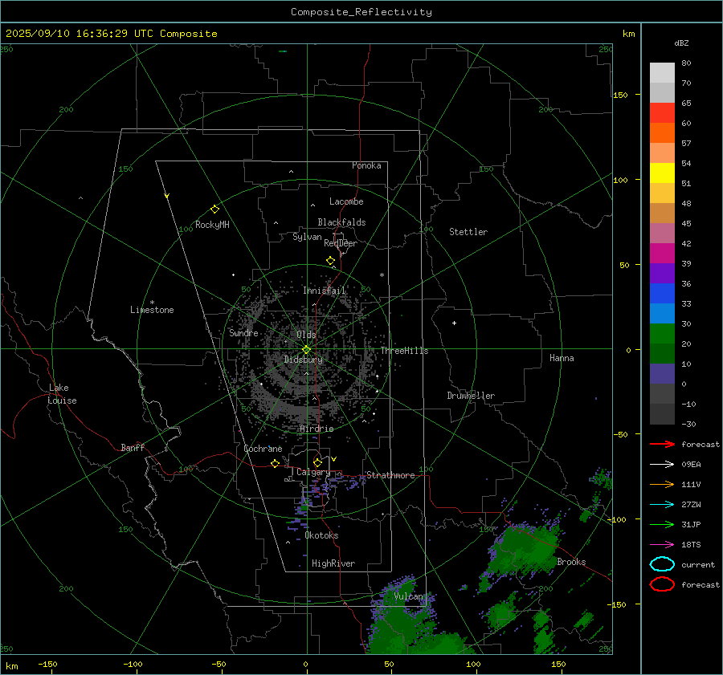The image size is (723, 675).
Task: Click the Composite_Reflectivity title
Action: tap(361, 12)
